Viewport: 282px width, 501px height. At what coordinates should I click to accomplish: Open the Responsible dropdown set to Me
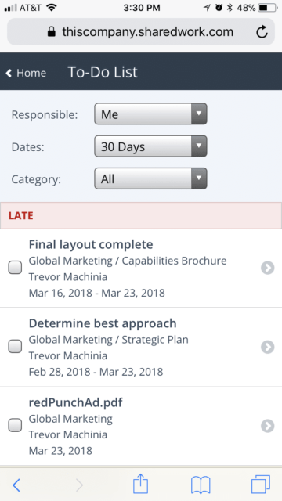click(150, 114)
